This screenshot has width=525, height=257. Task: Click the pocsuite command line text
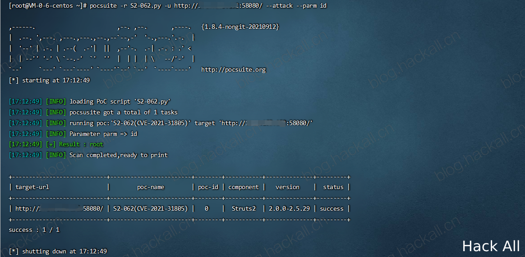coord(208,6)
